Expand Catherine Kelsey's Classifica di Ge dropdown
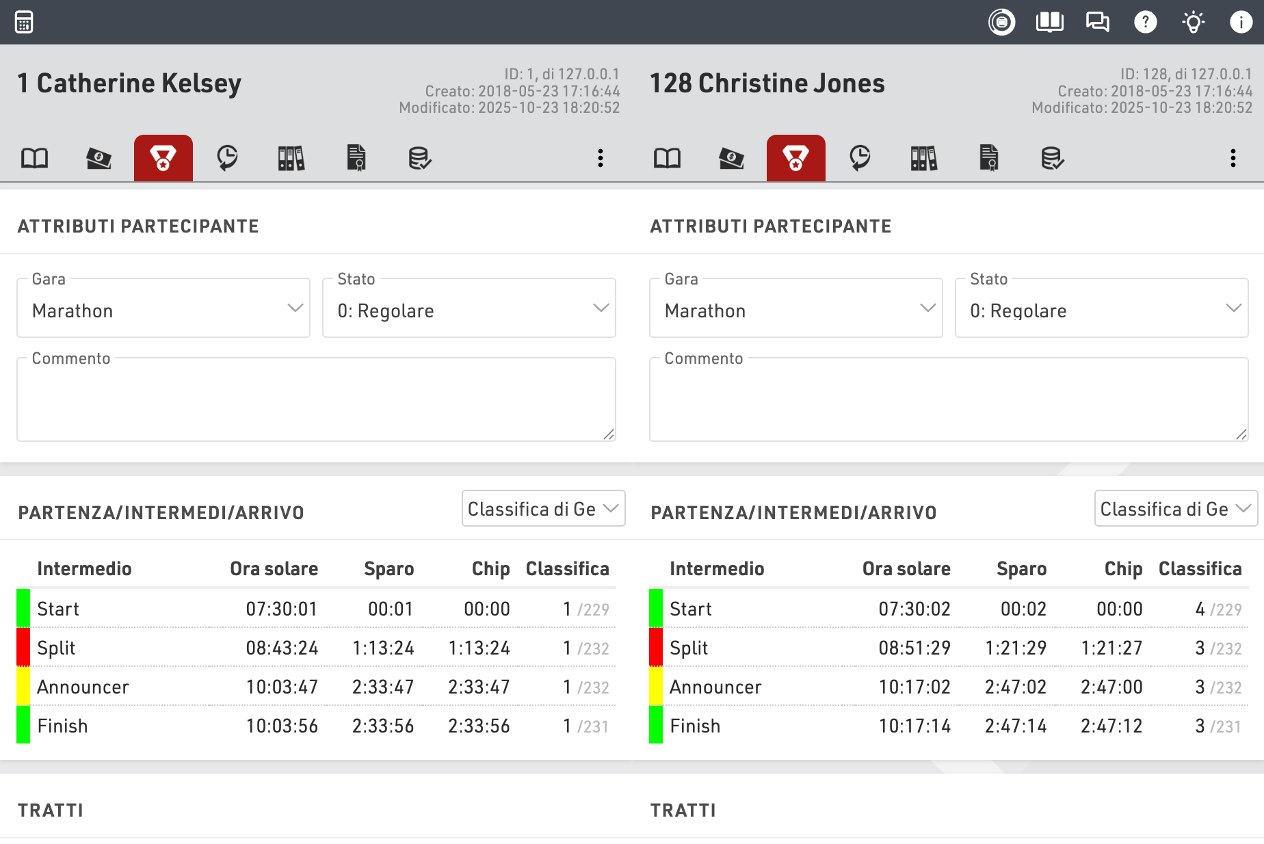The image size is (1264, 844). 543,509
